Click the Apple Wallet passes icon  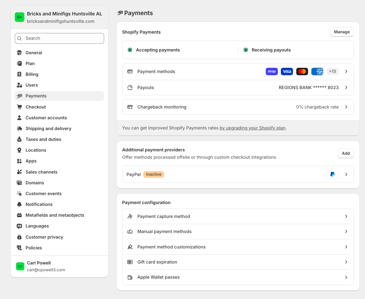130,277
